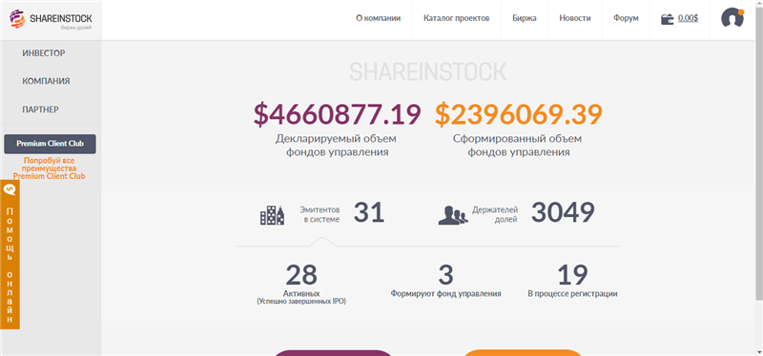Click the ShareInStock logo

point(51,20)
